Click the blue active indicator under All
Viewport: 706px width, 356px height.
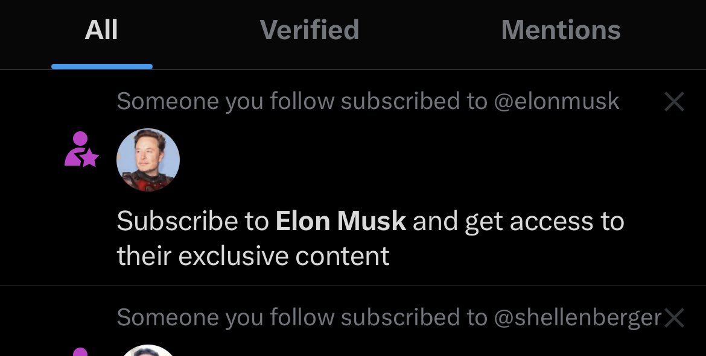(102, 66)
